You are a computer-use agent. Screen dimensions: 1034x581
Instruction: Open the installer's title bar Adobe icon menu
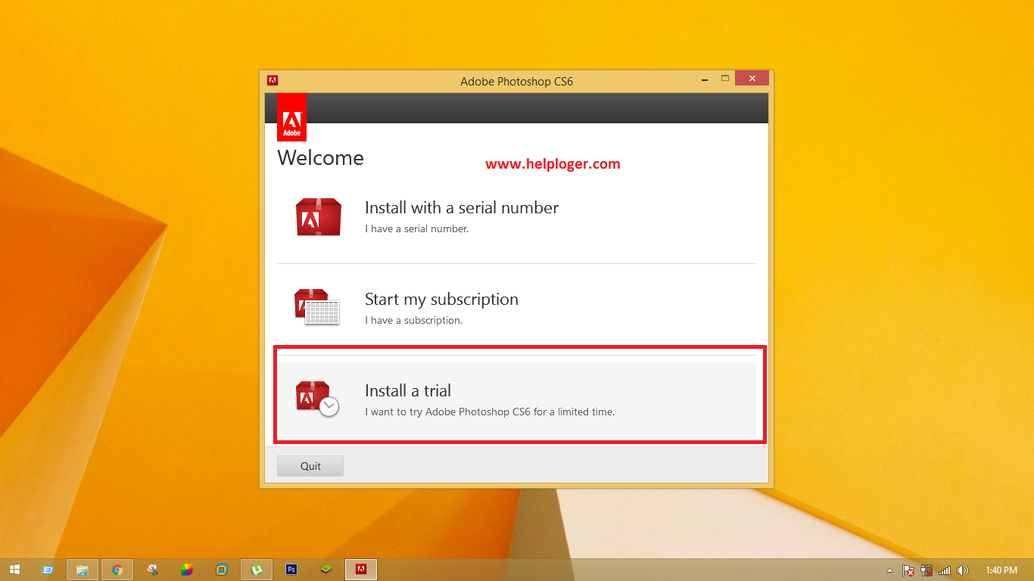point(273,80)
